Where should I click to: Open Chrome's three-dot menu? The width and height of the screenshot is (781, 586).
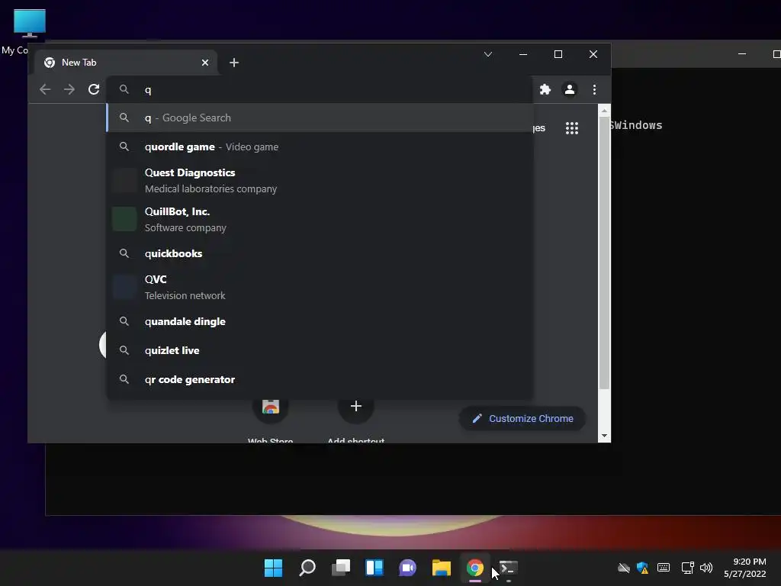click(x=594, y=89)
